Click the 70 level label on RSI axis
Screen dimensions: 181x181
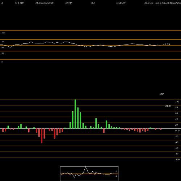3,42
